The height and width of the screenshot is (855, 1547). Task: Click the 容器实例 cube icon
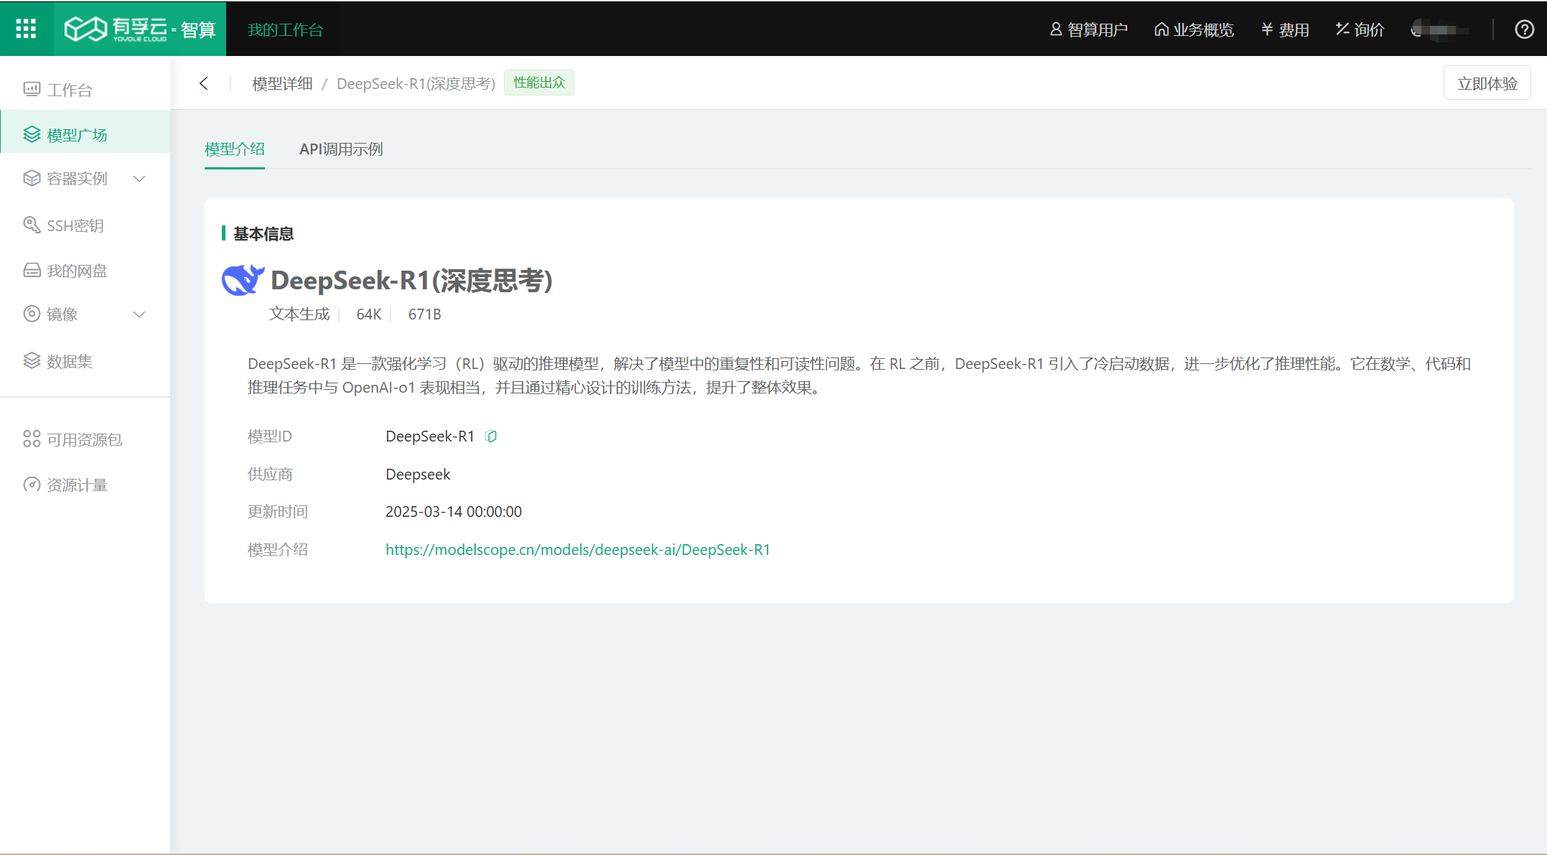pos(32,178)
